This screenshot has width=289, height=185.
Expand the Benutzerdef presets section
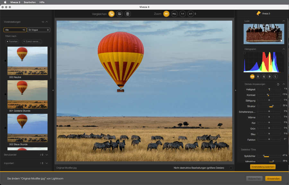(47, 155)
